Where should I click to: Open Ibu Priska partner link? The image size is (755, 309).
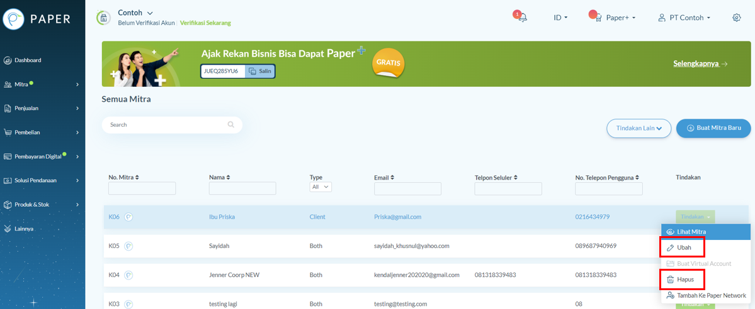(222, 217)
